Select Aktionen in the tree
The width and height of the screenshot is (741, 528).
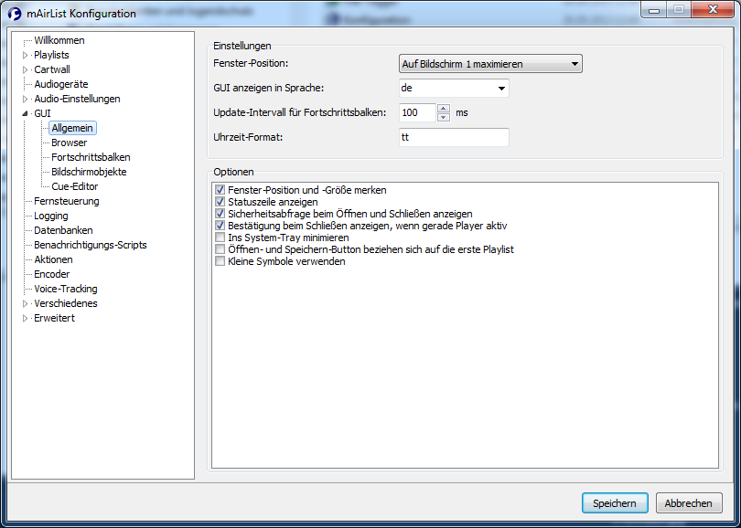click(53, 259)
